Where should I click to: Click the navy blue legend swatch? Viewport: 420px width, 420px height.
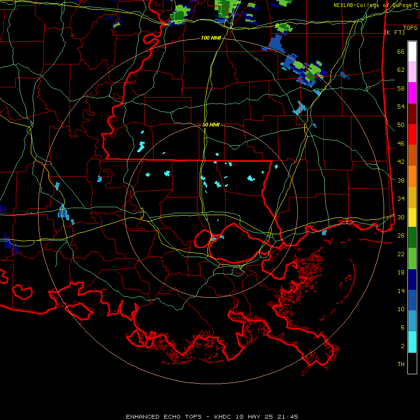tap(412, 280)
